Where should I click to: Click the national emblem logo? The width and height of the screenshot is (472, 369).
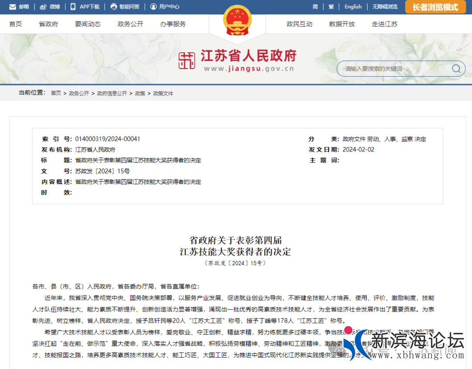pos(237,21)
